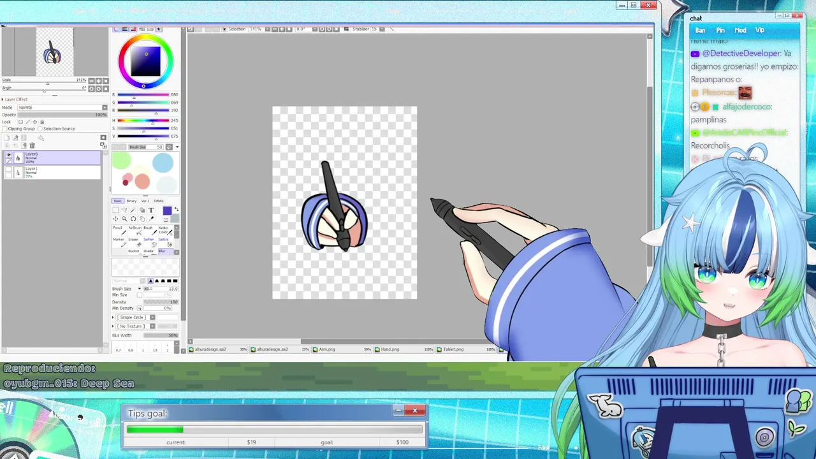Click the Vip button in chat

[760, 30]
